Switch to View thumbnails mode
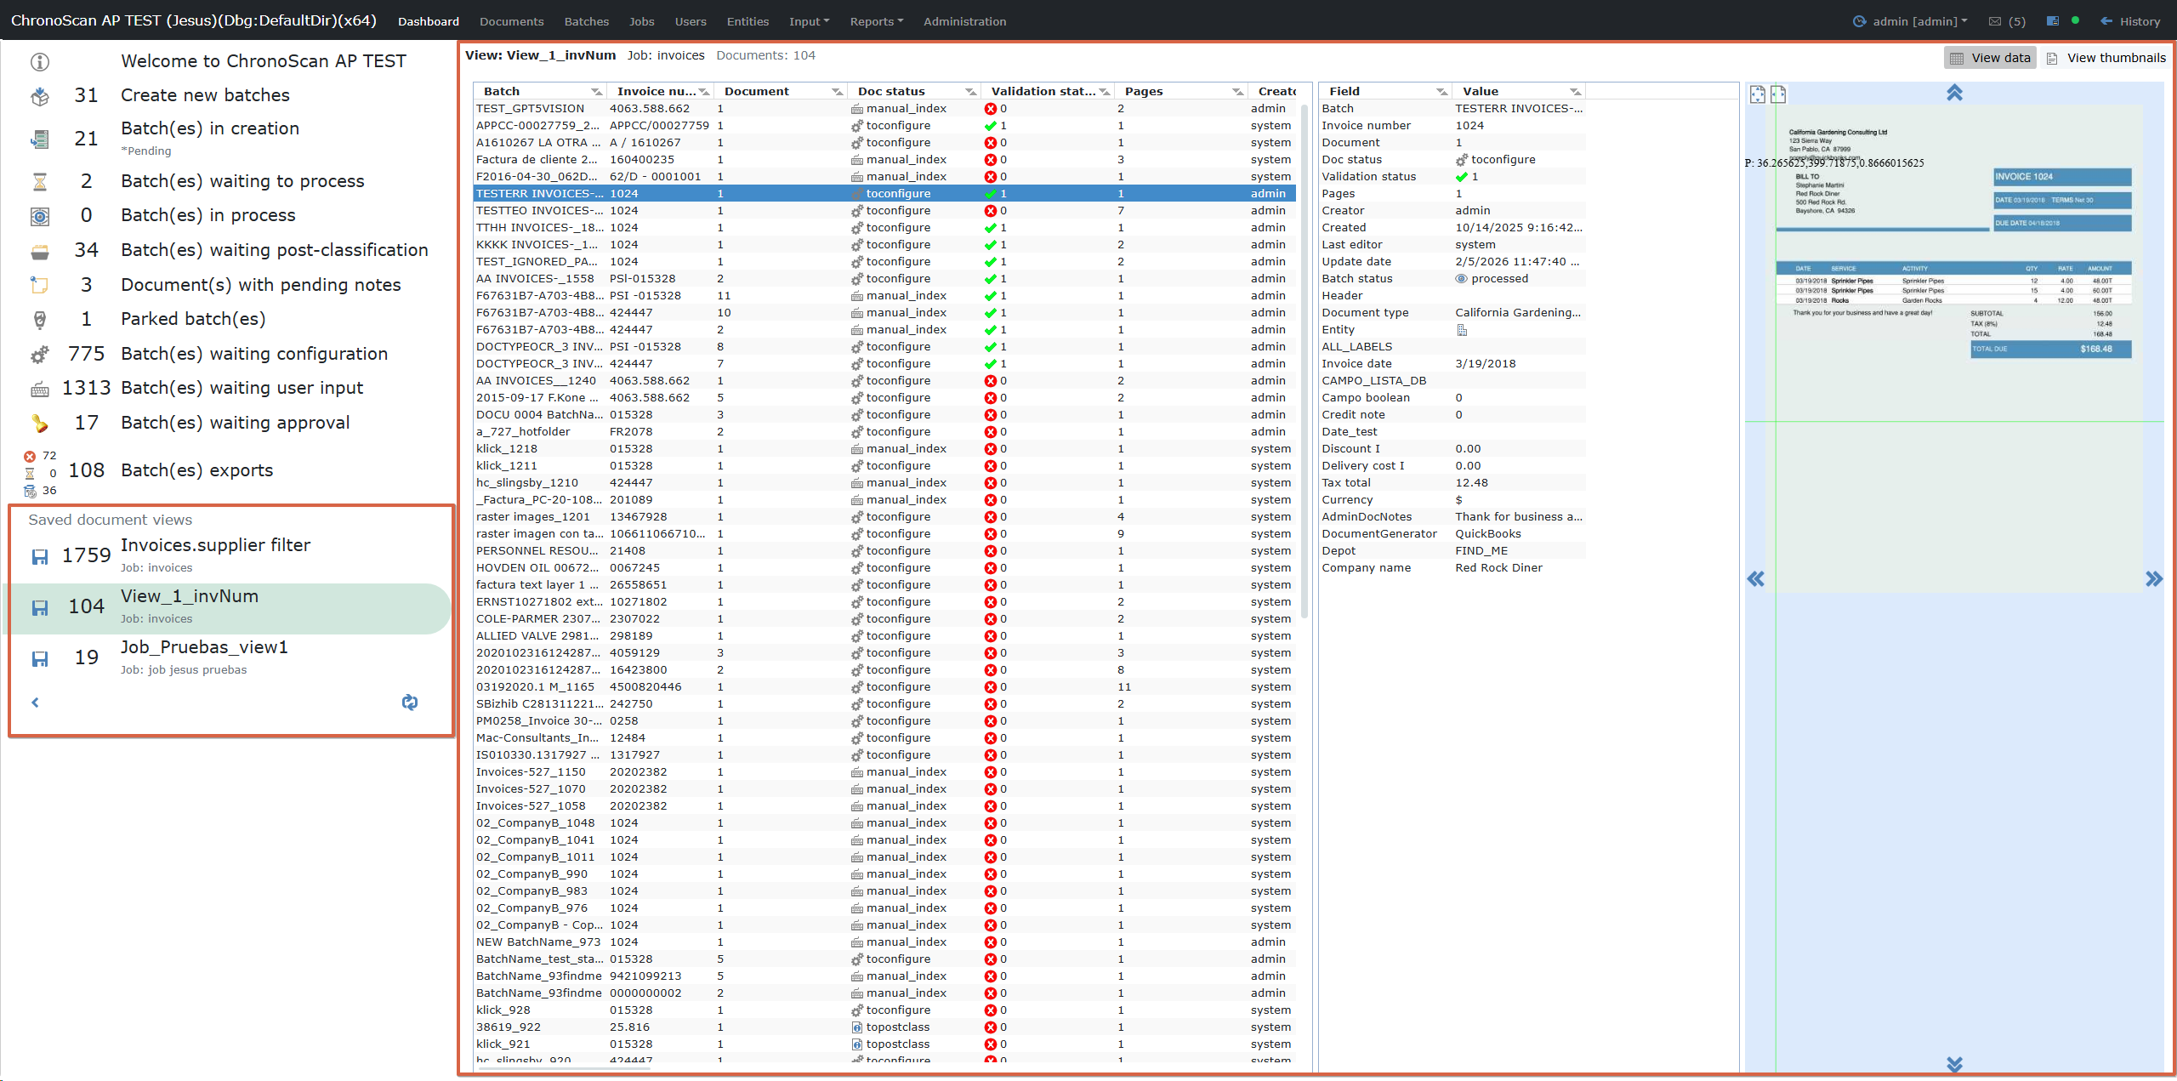This screenshot has width=2177, height=1081. tap(2106, 58)
